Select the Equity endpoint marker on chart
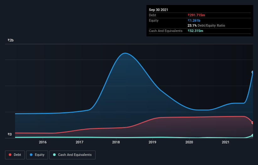The height and width of the screenshot is (165, 258). [253, 72]
